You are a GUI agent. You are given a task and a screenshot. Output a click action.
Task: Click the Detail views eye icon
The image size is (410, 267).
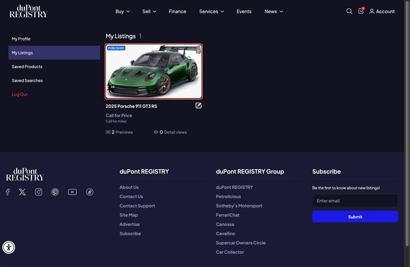pos(156,132)
